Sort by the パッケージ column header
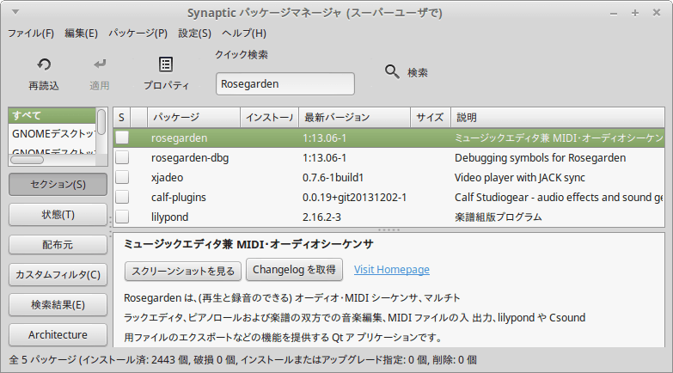 (x=193, y=117)
